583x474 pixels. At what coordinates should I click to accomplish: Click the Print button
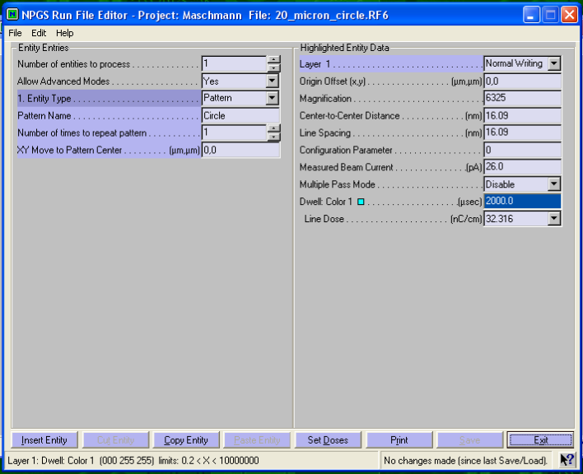(x=399, y=440)
